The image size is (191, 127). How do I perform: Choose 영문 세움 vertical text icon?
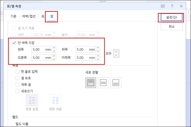55,100
